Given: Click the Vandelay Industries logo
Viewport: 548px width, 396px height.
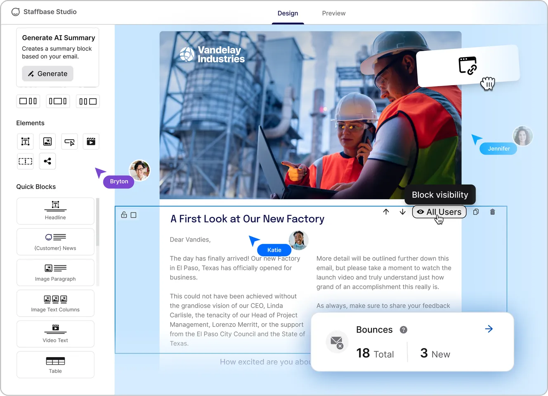Looking at the screenshot, I should click(212, 54).
